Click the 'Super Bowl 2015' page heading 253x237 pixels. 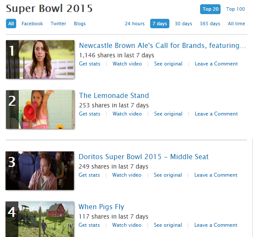click(x=49, y=9)
